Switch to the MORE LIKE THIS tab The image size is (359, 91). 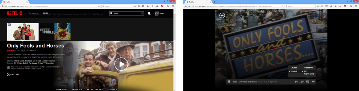(95, 89)
